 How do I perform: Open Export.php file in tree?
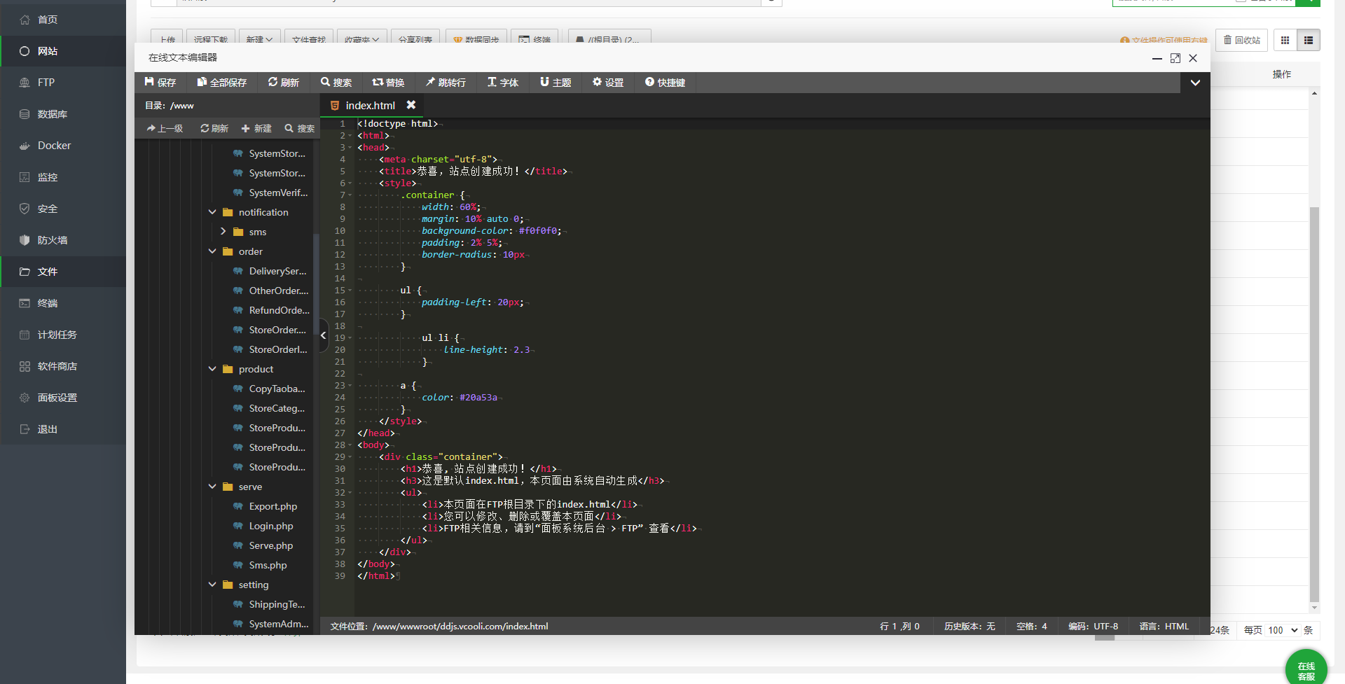273,506
